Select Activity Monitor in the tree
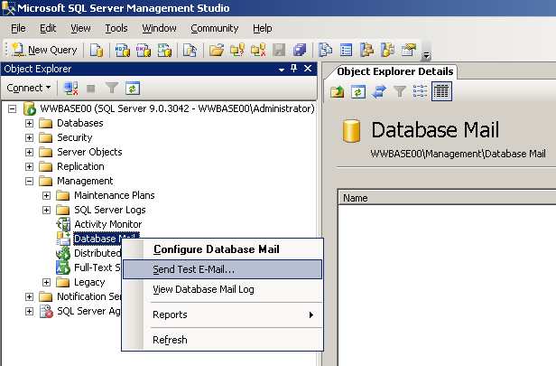This screenshot has height=366, width=556. 107,224
